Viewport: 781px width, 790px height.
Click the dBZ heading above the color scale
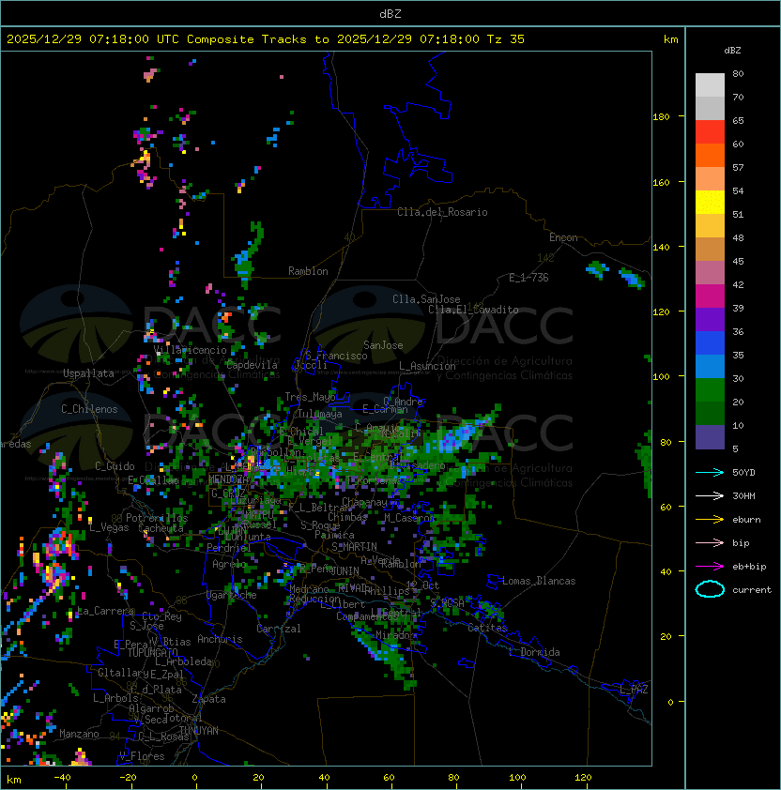[x=732, y=51]
